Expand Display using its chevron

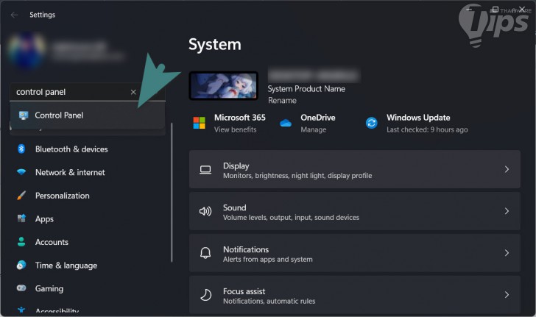[x=507, y=169]
